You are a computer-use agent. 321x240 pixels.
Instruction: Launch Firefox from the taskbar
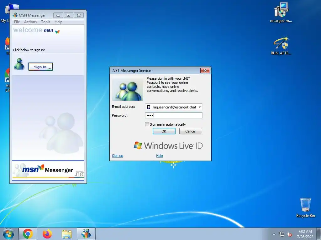pos(47,234)
